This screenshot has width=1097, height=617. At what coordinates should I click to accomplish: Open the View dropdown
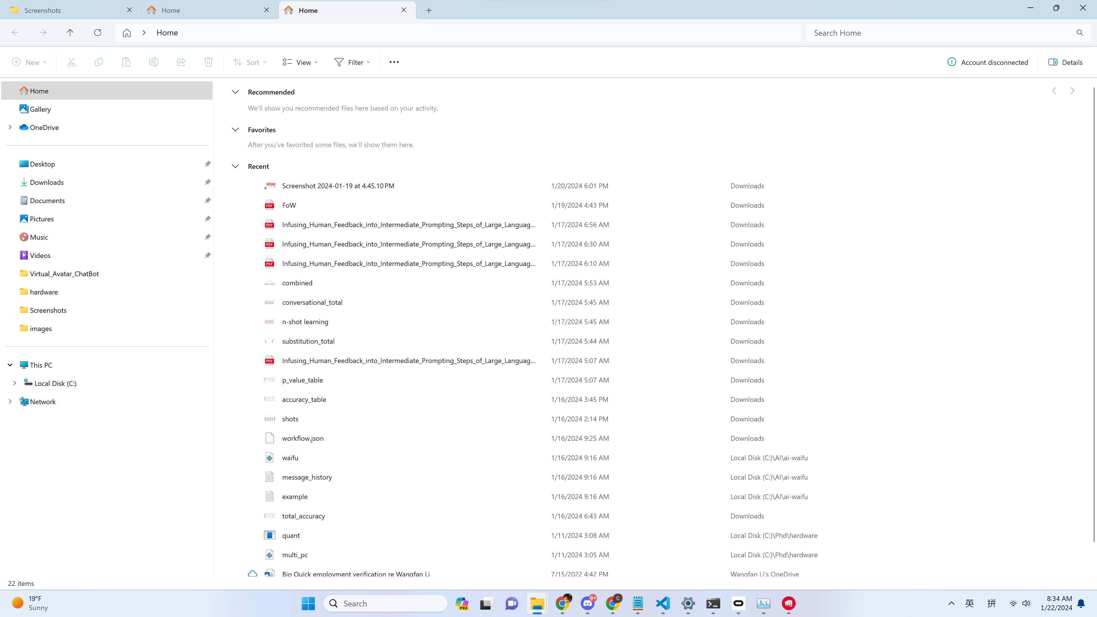[x=300, y=62]
